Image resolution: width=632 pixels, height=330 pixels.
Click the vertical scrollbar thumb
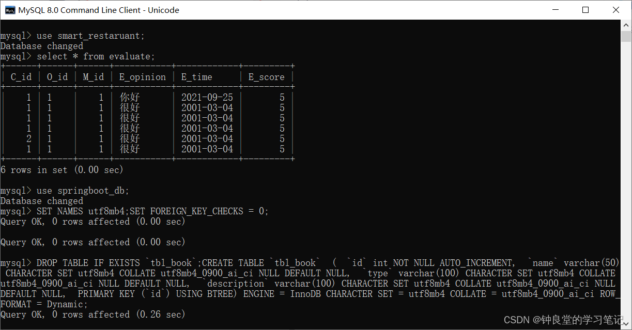click(x=626, y=36)
